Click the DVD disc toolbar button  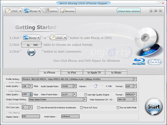(12, 11)
